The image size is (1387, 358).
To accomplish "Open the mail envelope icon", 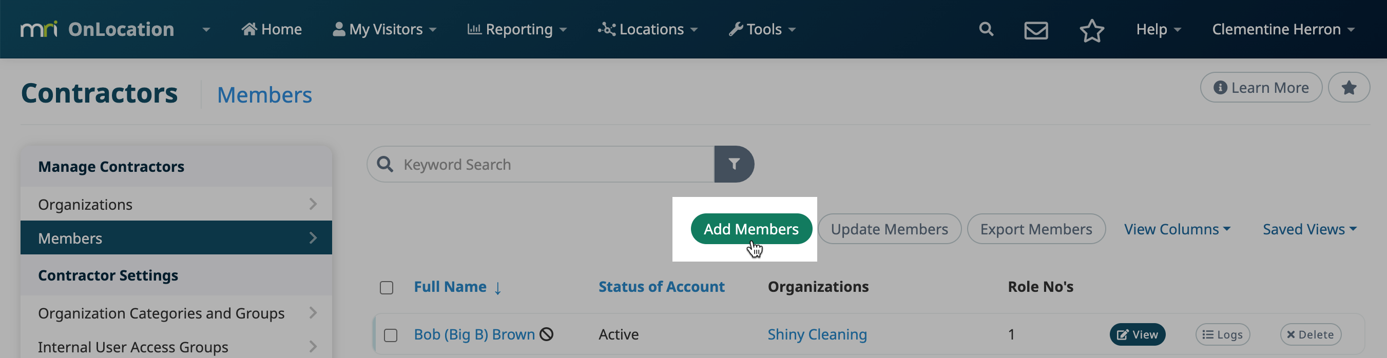I will coord(1036,30).
